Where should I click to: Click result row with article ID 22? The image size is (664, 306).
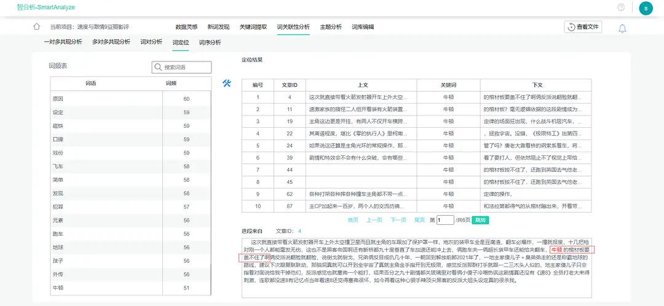click(416, 134)
